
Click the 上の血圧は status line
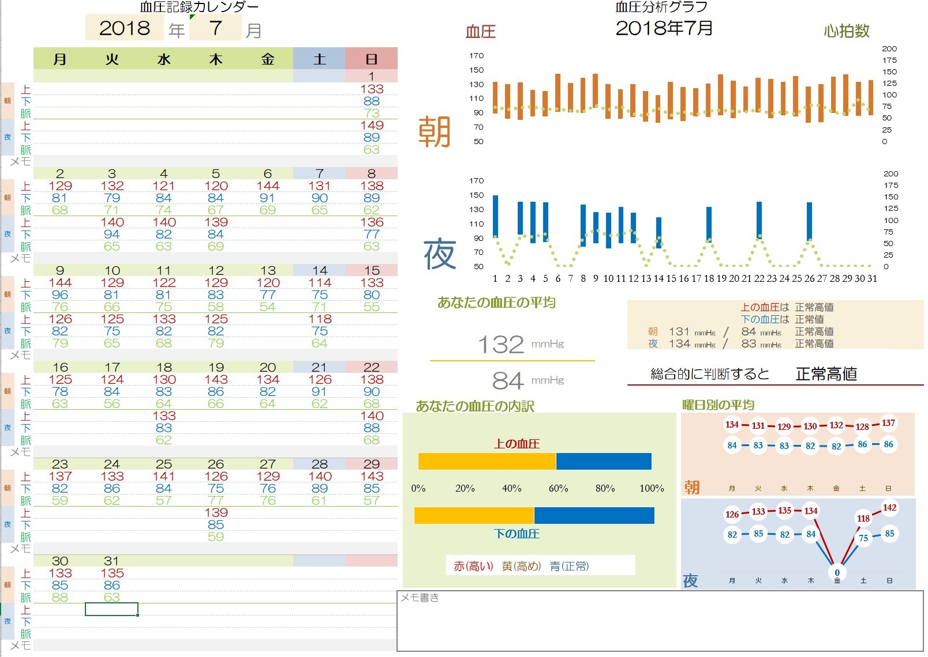point(787,307)
